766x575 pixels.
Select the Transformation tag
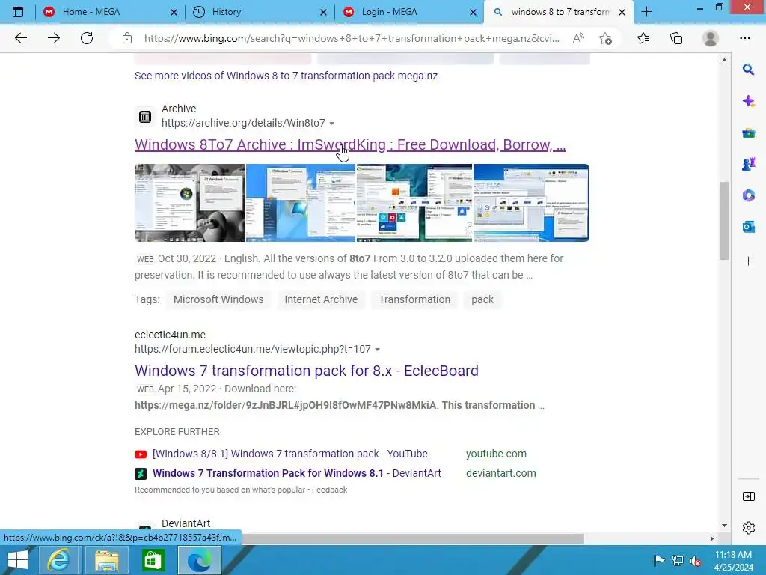tap(414, 299)
